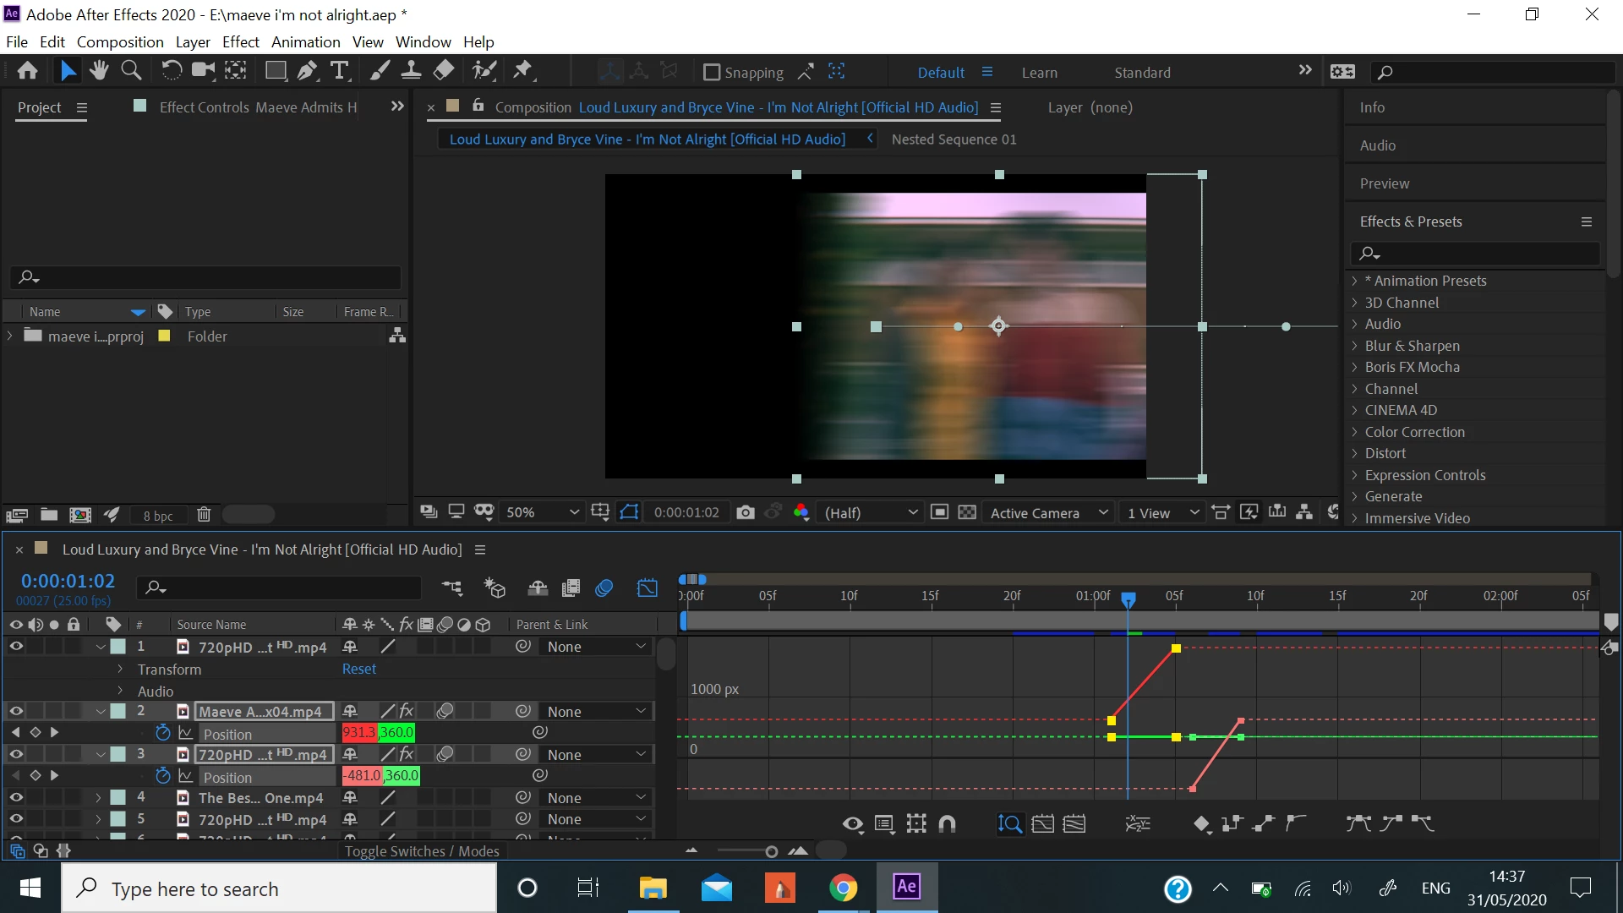Toggle Position stopwatch on layer 2
Screen dimensions: 1623x913
(x=163, y=732)
